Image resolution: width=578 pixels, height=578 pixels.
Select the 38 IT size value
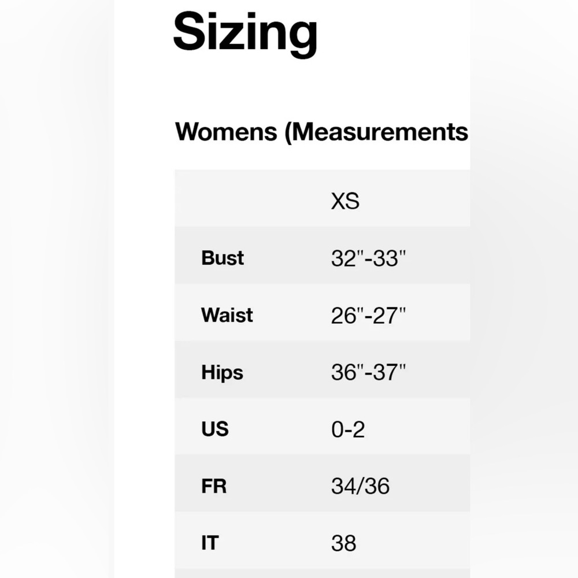(344, 543)
